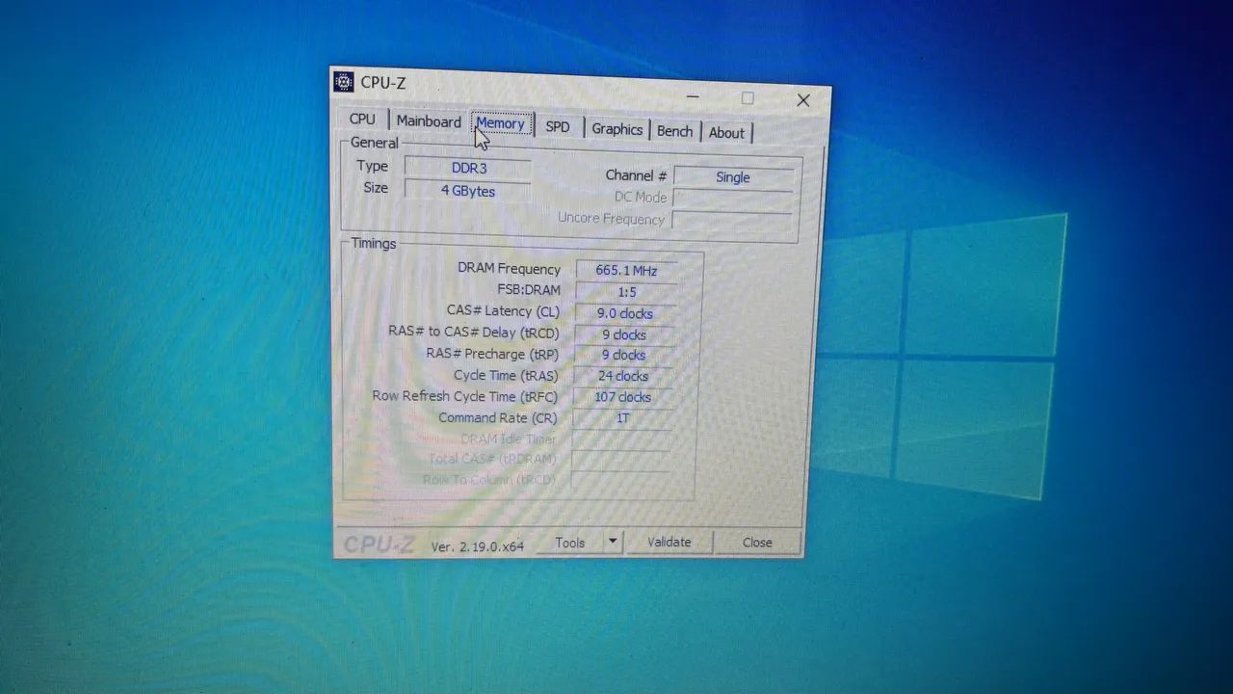Click the DRAM Frequency label
1233x694 pixels.
pyautogui.click(x=509, y=269)
